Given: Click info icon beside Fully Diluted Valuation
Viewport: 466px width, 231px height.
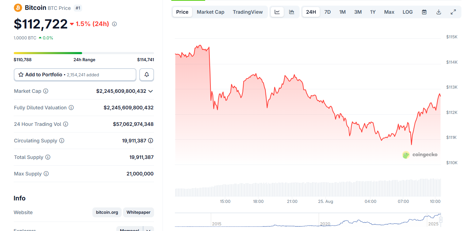Looking at the screenshot, I should pos(71,108).
